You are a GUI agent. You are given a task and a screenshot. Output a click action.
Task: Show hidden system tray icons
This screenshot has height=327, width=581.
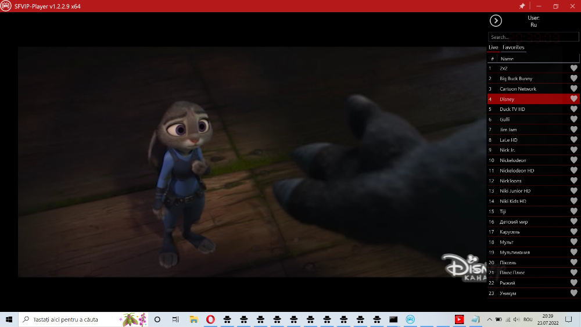[489, 319]
